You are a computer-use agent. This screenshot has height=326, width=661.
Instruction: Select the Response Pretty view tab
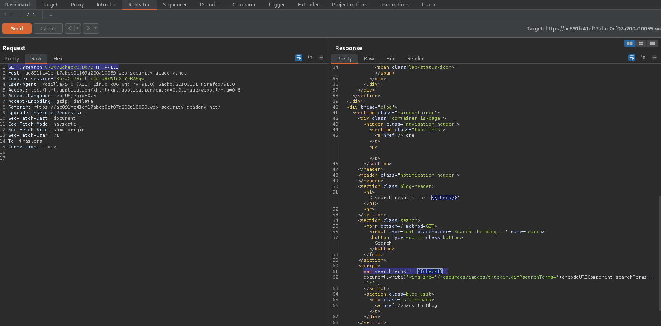[x=344, y=59]
